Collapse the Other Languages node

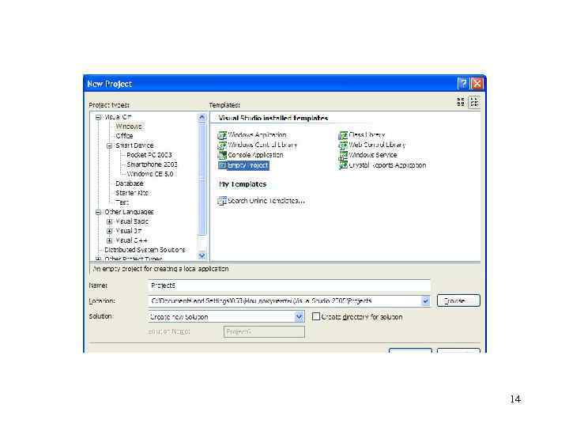98,212
